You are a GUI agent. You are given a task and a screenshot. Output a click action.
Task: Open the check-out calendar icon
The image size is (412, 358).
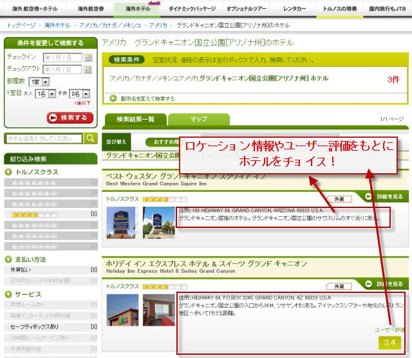pyautogui.click(x=88, y=70)
